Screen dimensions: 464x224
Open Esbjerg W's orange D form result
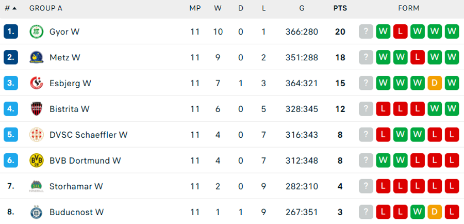coord(435,83)
